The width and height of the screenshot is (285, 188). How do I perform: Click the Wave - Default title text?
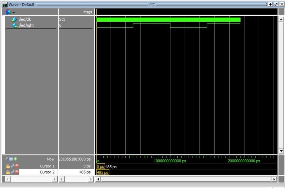pos(22,5)
